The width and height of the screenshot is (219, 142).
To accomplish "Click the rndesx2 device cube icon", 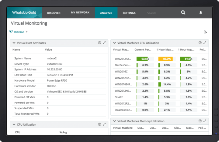I will [11, 31].
